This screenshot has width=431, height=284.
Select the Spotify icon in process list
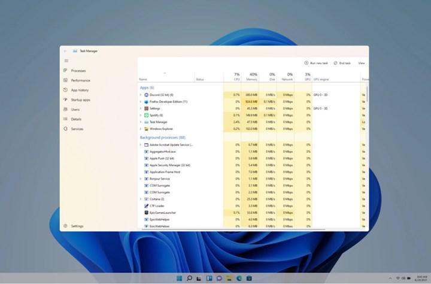(x=146, y=115)
